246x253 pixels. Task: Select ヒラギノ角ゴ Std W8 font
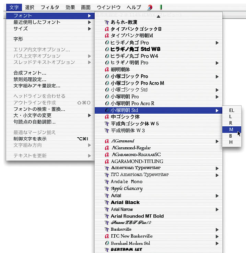click(159, 49)
